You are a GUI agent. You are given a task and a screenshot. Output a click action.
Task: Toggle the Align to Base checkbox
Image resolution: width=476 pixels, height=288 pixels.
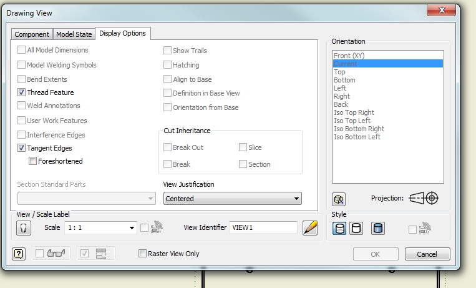coord(167,79)
